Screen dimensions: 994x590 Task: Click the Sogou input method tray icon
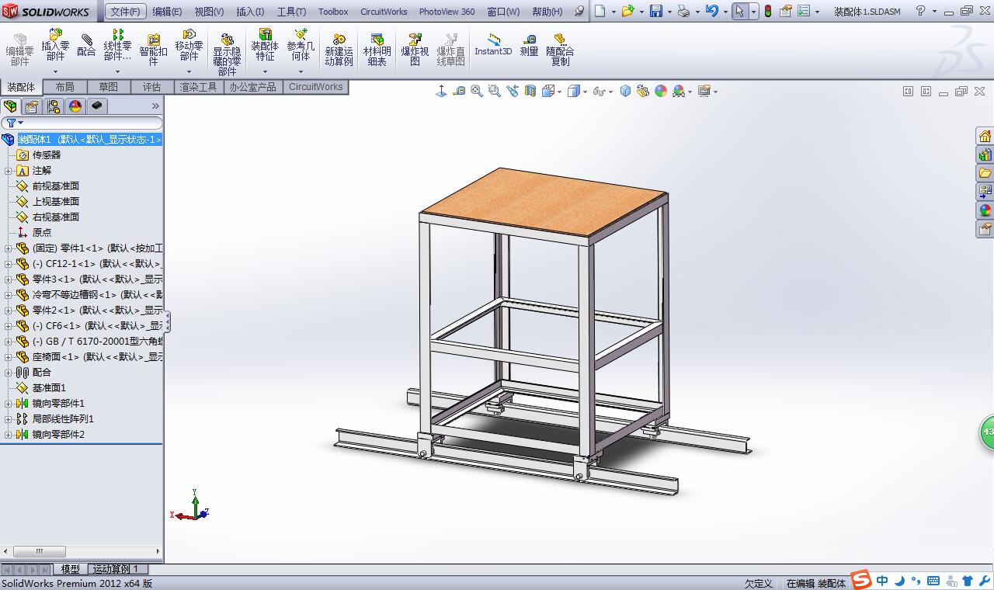point(860,579)
